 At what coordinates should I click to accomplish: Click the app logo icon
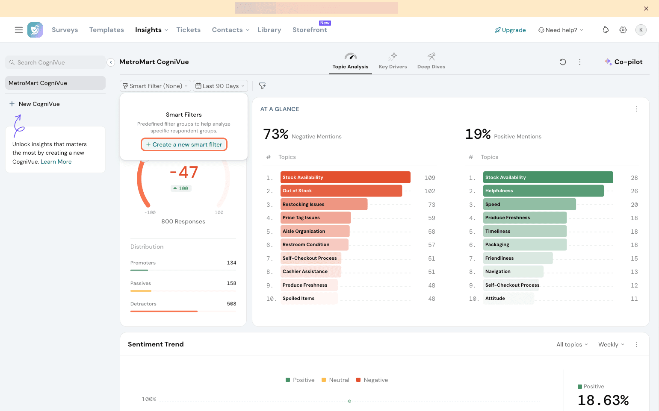[35, 30]
